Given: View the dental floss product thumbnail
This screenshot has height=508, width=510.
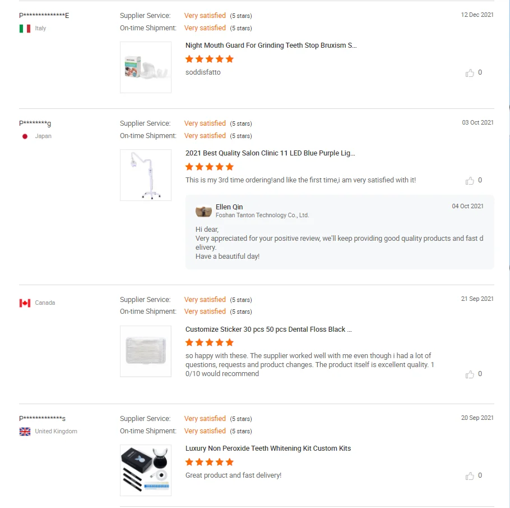Looking at the screenshot, I should tap(146, 351).
